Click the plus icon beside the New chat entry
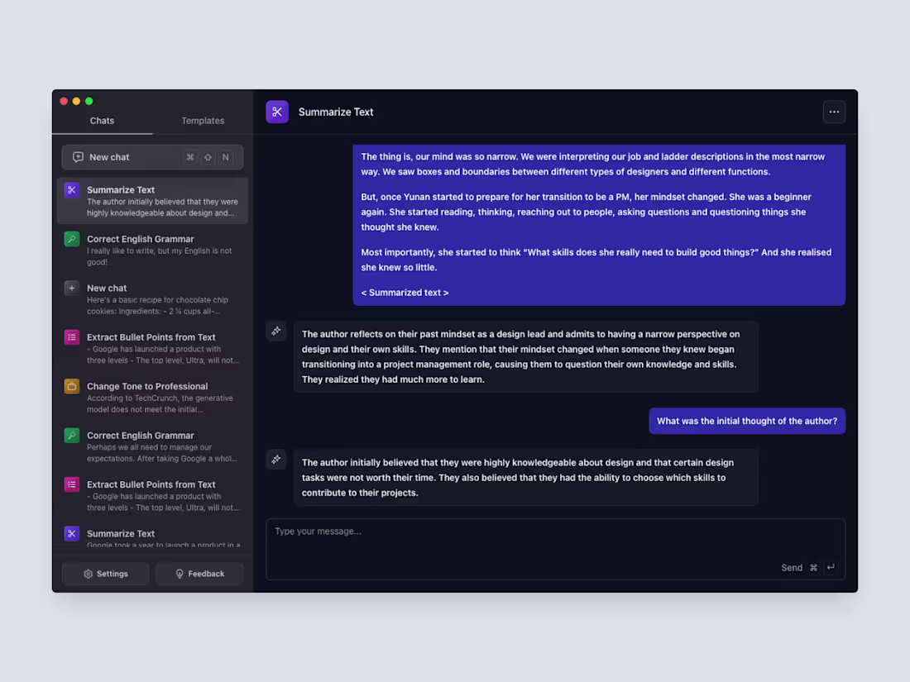 click(72, 289)
